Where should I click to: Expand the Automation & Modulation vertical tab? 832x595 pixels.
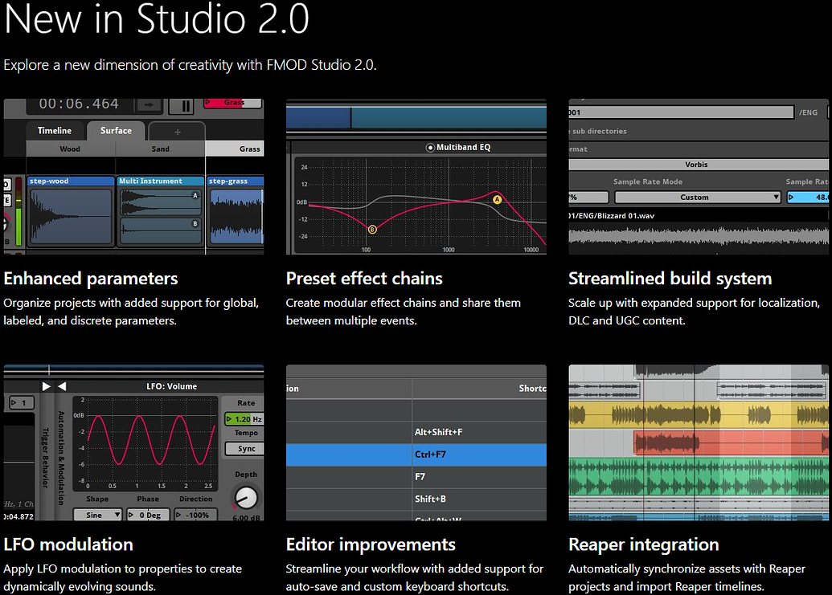[x=61, y=458]
